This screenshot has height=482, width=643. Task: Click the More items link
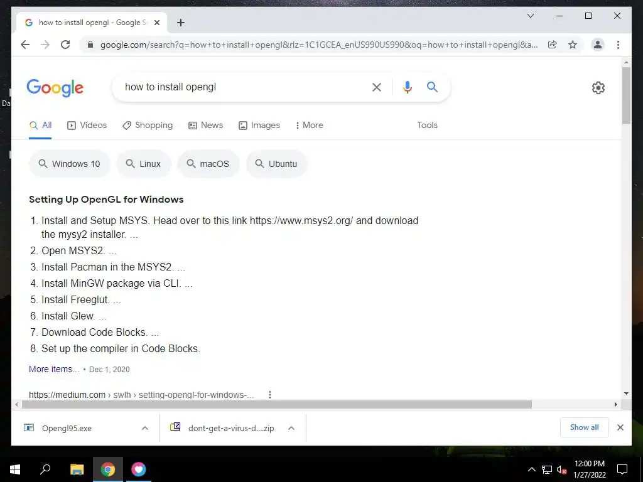(x=54, y=369)
